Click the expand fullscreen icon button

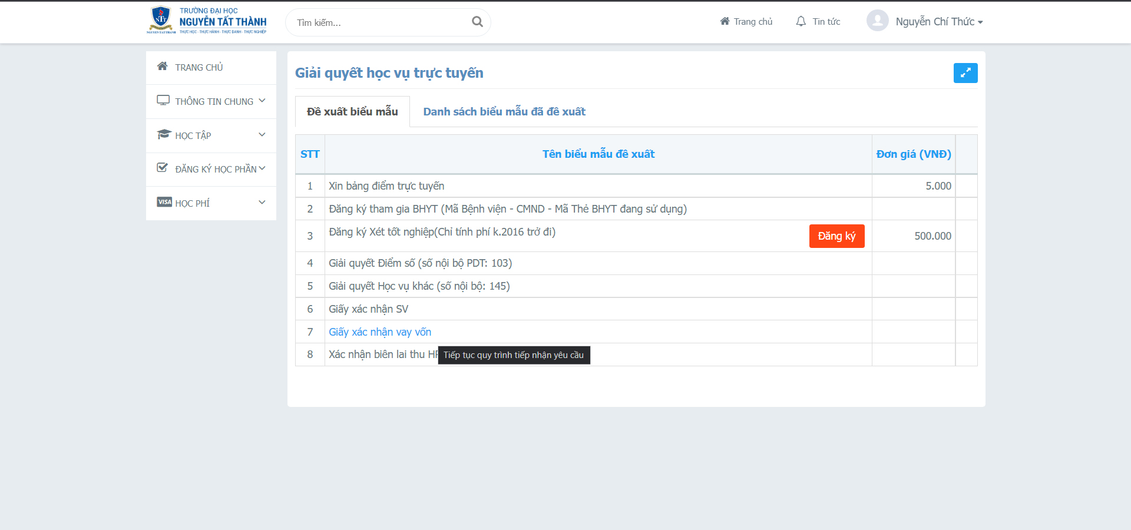click(x=965, y=73)
